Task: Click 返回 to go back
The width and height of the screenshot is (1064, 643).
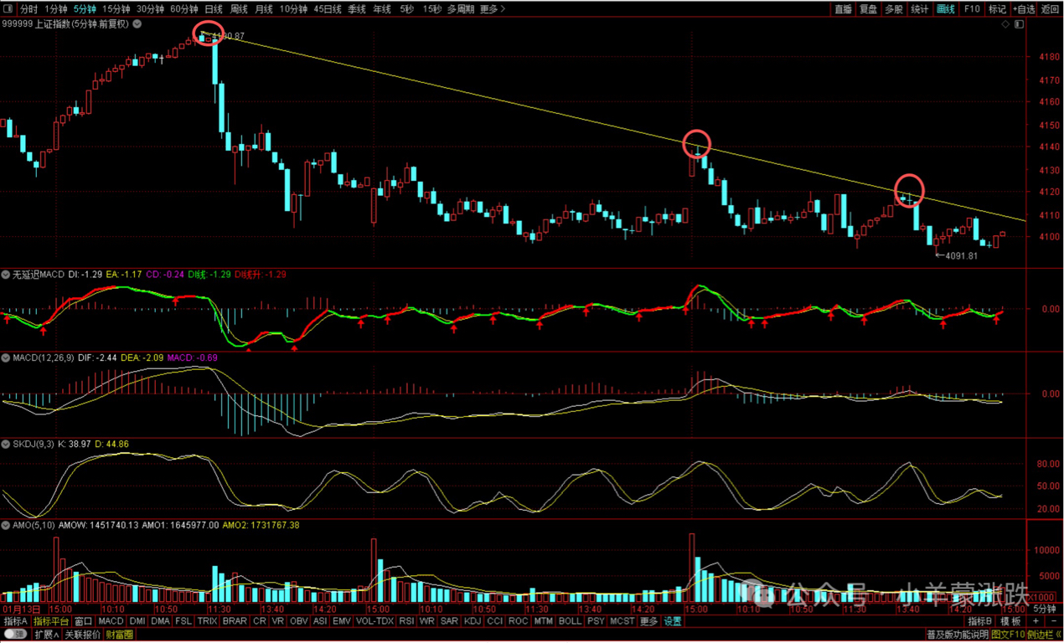Action: point(1050,9)
